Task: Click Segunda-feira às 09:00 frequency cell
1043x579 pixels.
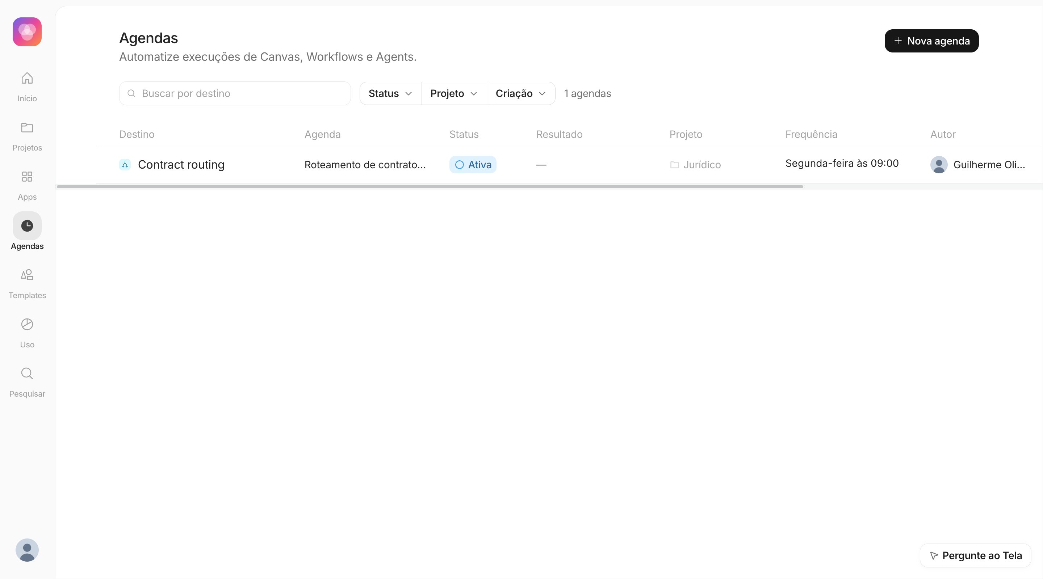Action: point(842,163)
